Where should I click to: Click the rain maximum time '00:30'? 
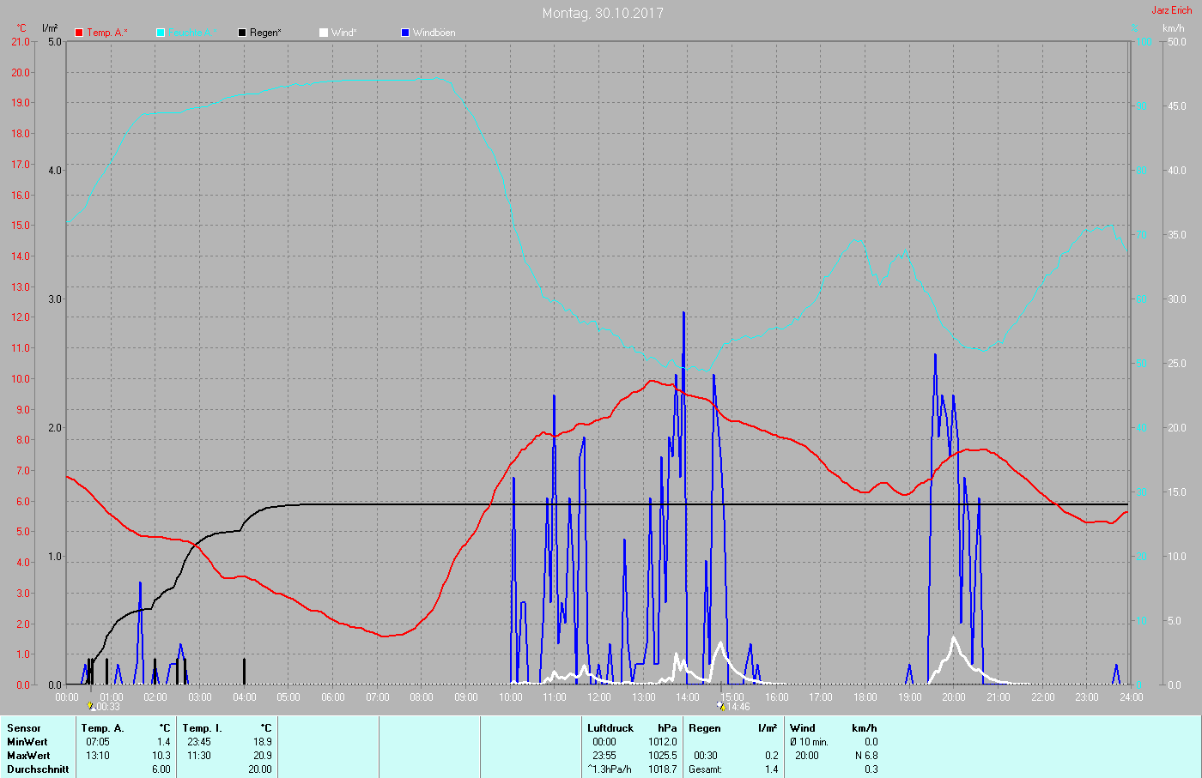[x=706, y=756]
